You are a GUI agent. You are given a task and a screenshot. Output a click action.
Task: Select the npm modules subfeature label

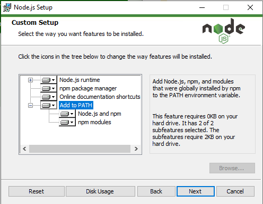pyautogui.click(x=94, y=122)
